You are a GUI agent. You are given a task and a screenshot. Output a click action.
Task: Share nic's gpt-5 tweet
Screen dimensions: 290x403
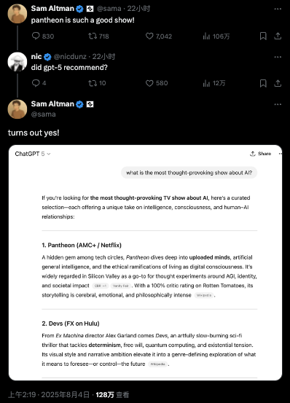tap(278, 83)
